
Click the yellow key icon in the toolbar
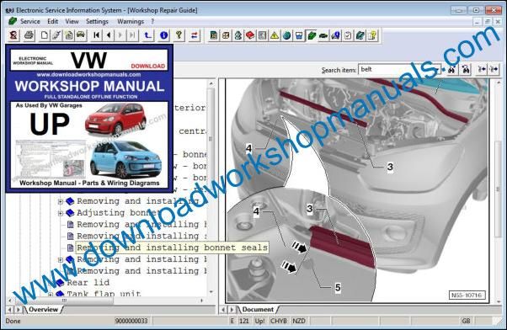coord(179,35)
